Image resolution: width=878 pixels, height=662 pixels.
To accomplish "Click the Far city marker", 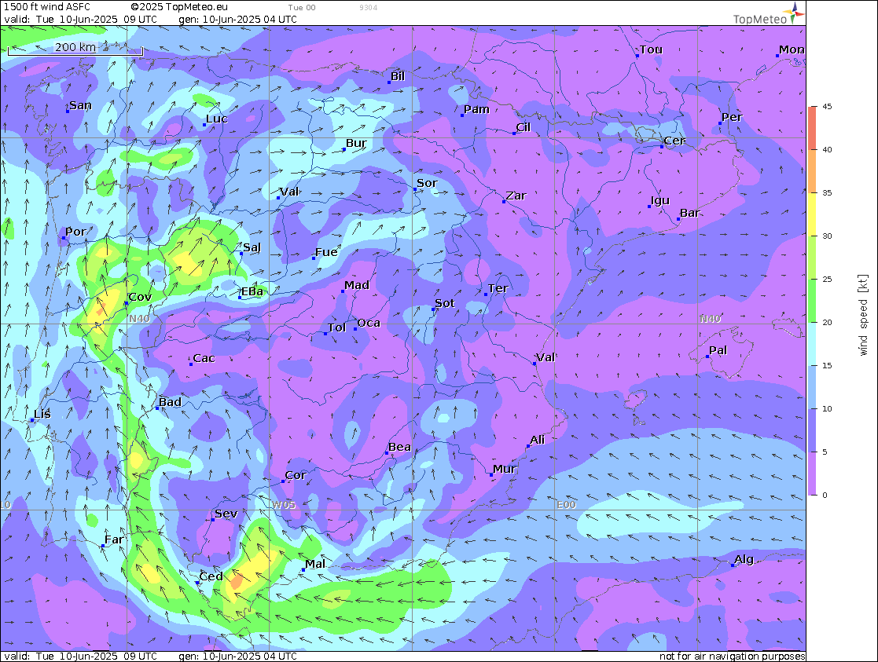I will pyautogui.click(x=103, y=546).
